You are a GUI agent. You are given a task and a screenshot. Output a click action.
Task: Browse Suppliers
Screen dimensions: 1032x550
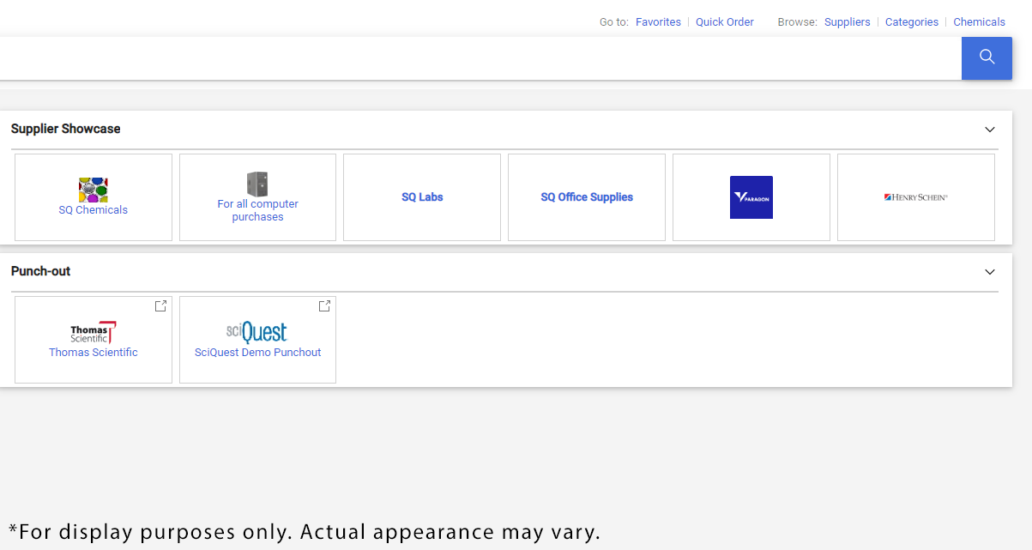coord(848,22)
